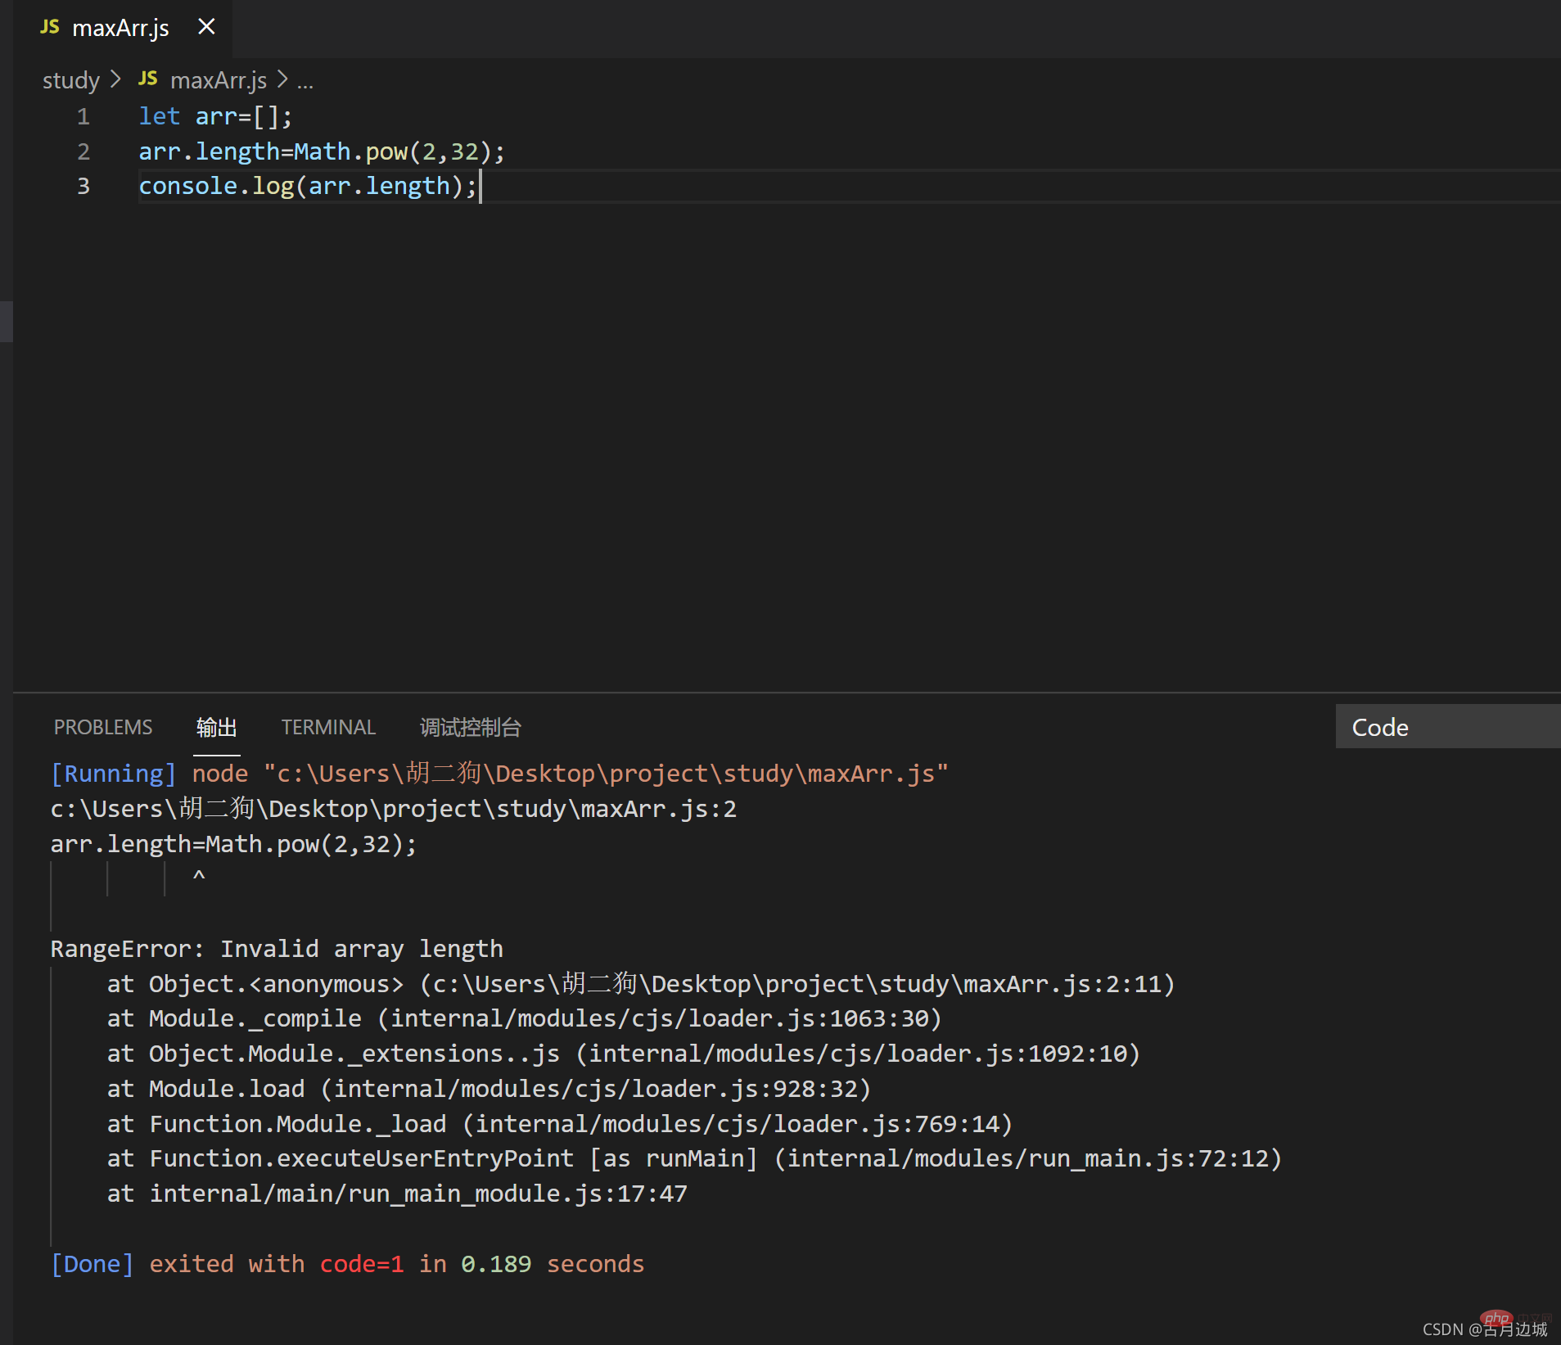Screen dimensions: 1561x1345
Task: Click 'Function.executeUserEntryPoint' stack line
Action: coord(694,1158)
